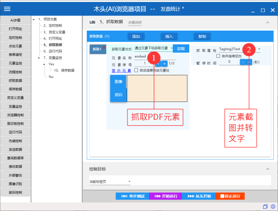Select the 伪装控制 step in left toolbar
Image resolution: width=278 pixels, height=211 pixels.
pyautogui.click(x=15, y=141)
